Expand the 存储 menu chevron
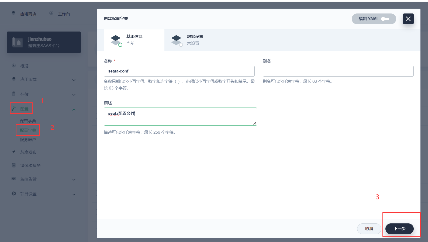This screenshot has height=242, width=428. tap(74, 95)
